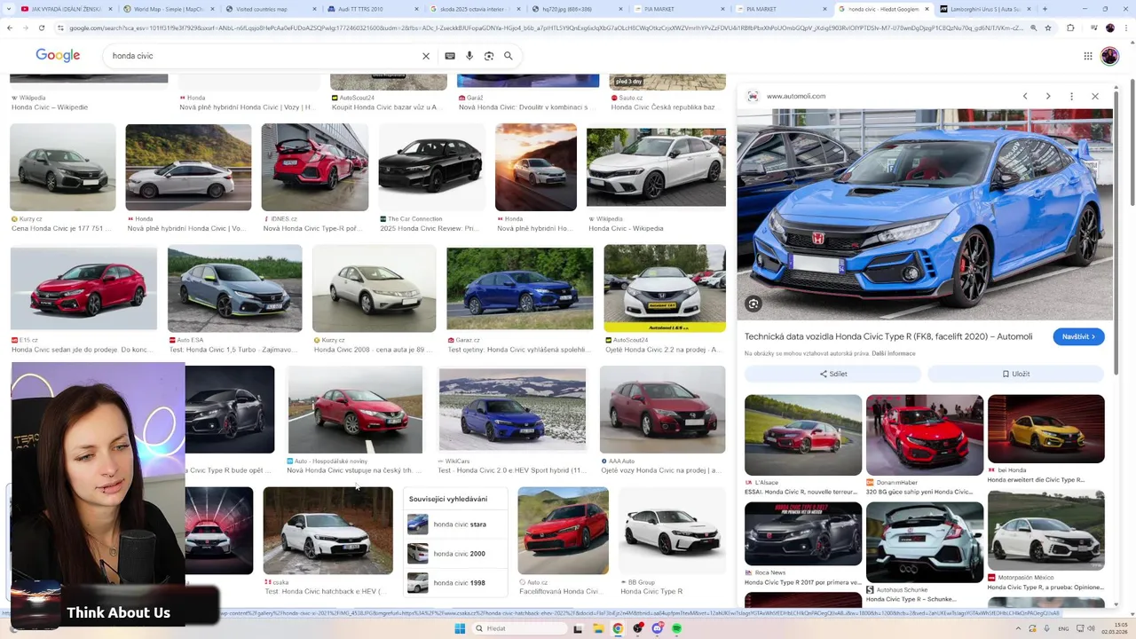Screen dimensions: 1136x639
Task: Reload the current page
Action: 42,28
